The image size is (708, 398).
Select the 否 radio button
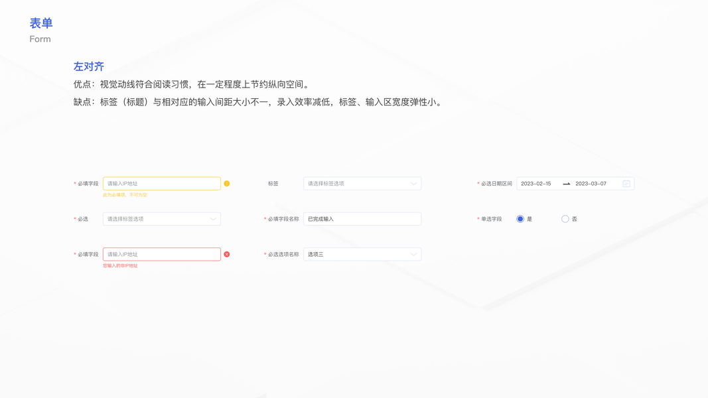coord(565,219)
